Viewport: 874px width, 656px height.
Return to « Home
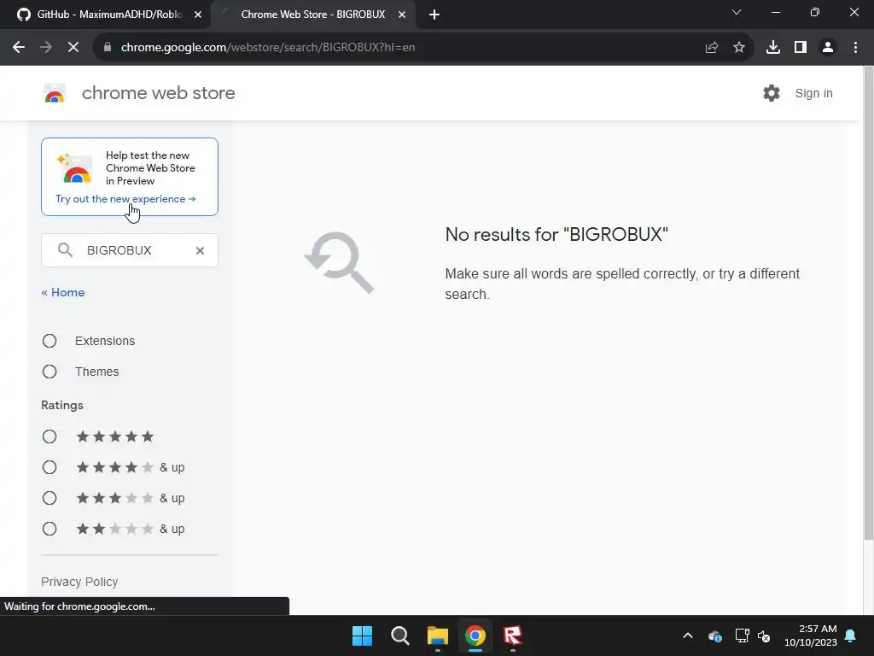[63, 292]
